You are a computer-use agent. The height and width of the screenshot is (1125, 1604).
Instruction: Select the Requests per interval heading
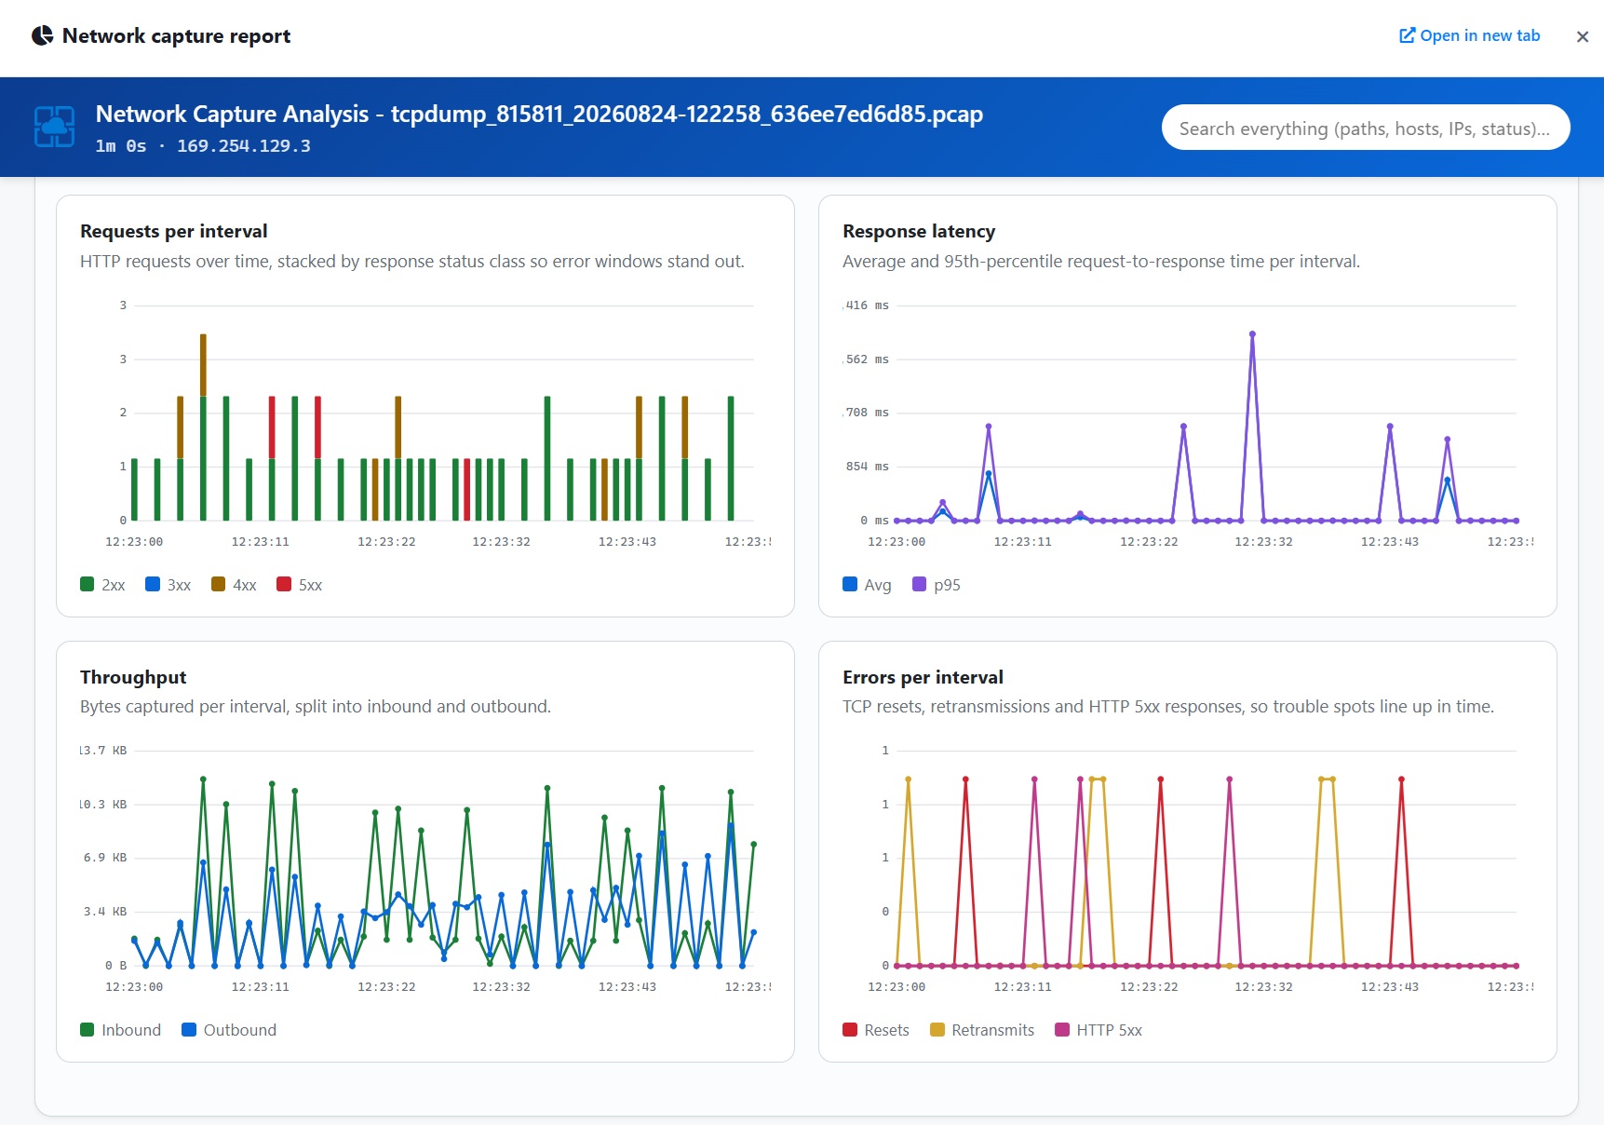(174, 231)
